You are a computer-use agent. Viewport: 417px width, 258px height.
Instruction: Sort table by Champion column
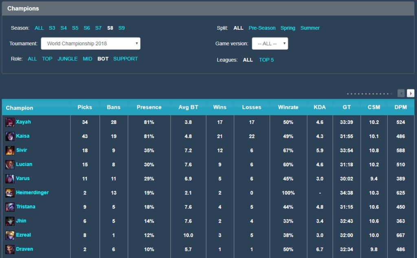click(20, 108)
